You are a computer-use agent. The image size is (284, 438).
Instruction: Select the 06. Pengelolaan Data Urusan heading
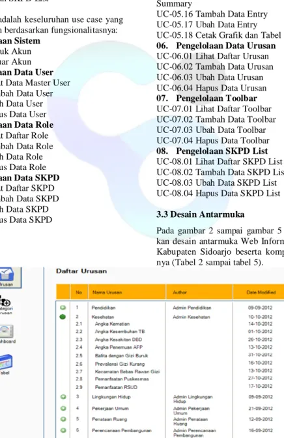click(216, 46)
